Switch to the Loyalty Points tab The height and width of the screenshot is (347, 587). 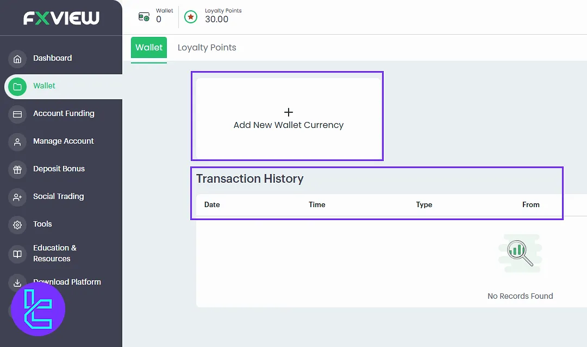tap(207, 47)
